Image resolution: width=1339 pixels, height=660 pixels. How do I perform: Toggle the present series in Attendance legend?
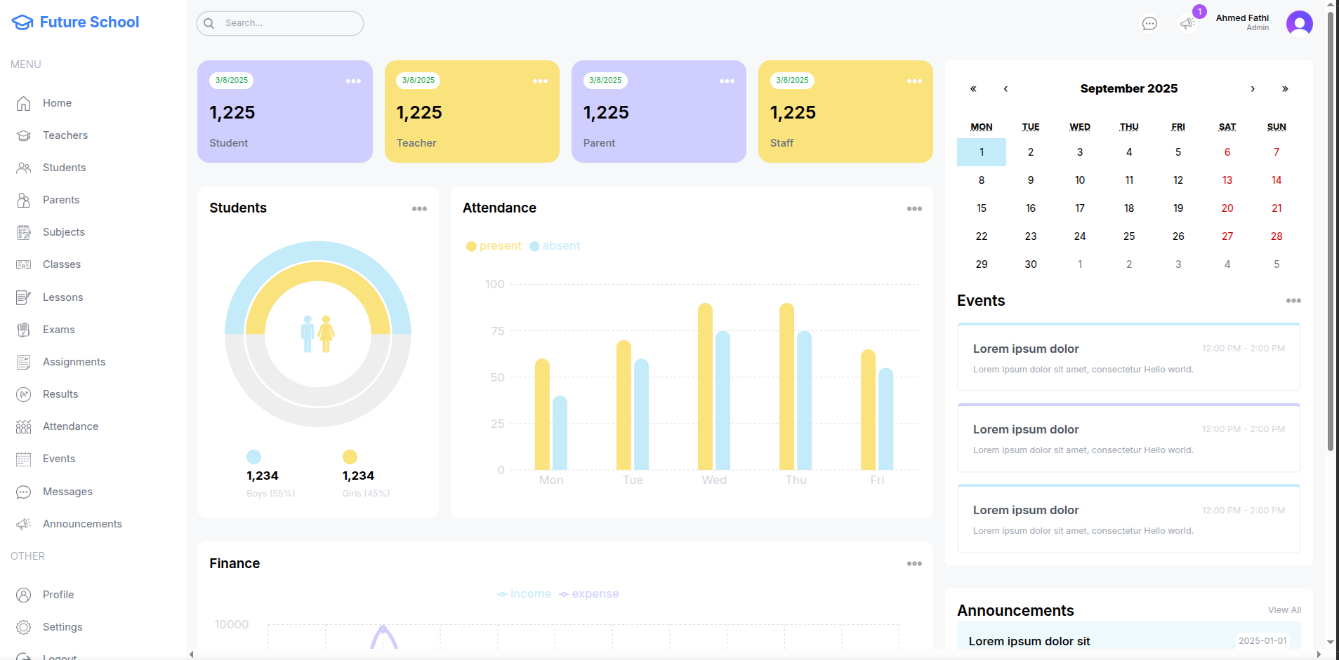coord(494,246)
